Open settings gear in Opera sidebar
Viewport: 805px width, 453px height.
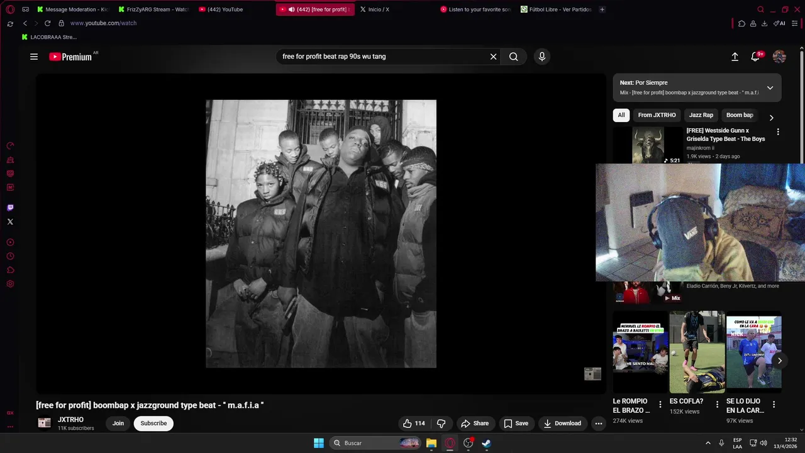[10, 284]
